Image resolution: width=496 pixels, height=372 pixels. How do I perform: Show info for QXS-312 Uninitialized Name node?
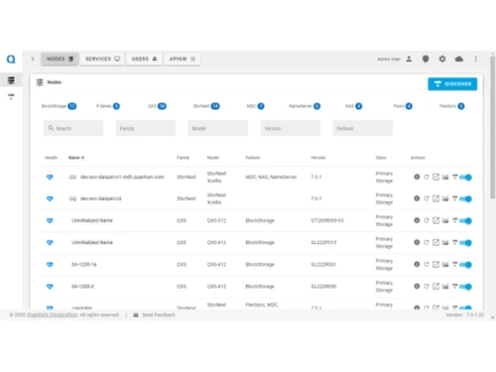point(417,220)
